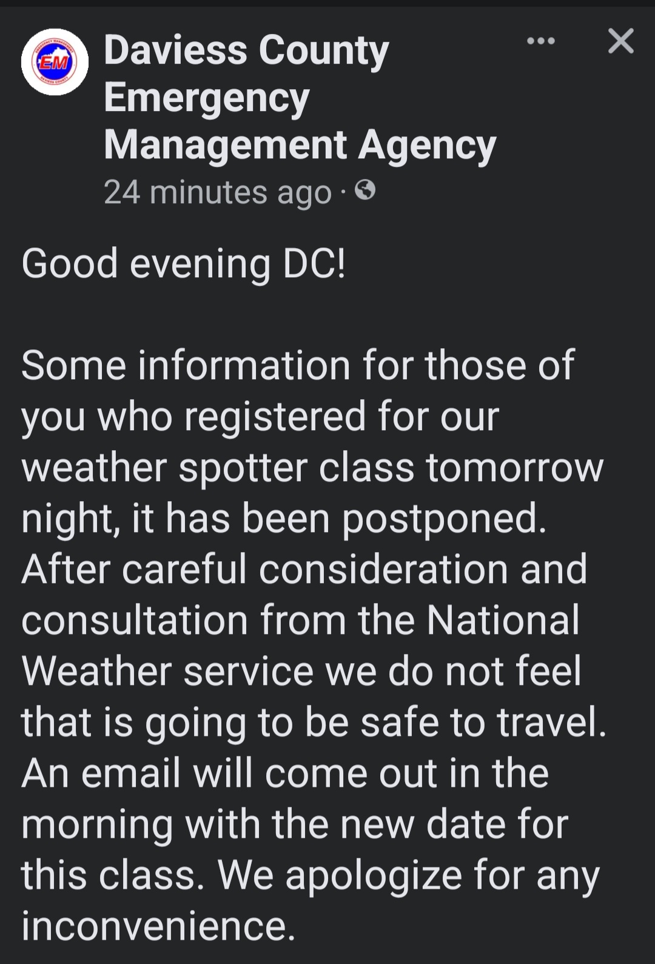Click "Weather service" in the post text
Viewport: 655px width, 964px height.
[167, 672]
